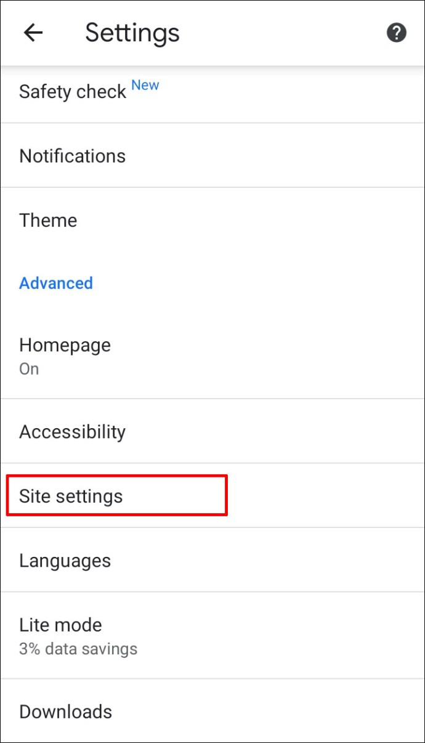Tap the blank area of the Notifications row
The width and height of the screenshot is (425, 743).
[277, 156]
